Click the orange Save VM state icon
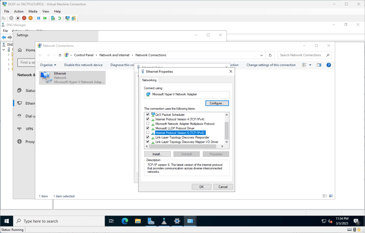The width and height of the screenshot is (365, 233). [30, 18]
